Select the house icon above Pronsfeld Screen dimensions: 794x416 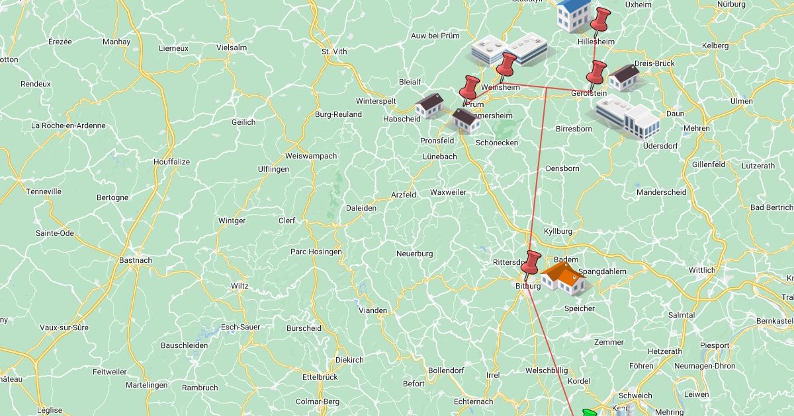[466, 120]
